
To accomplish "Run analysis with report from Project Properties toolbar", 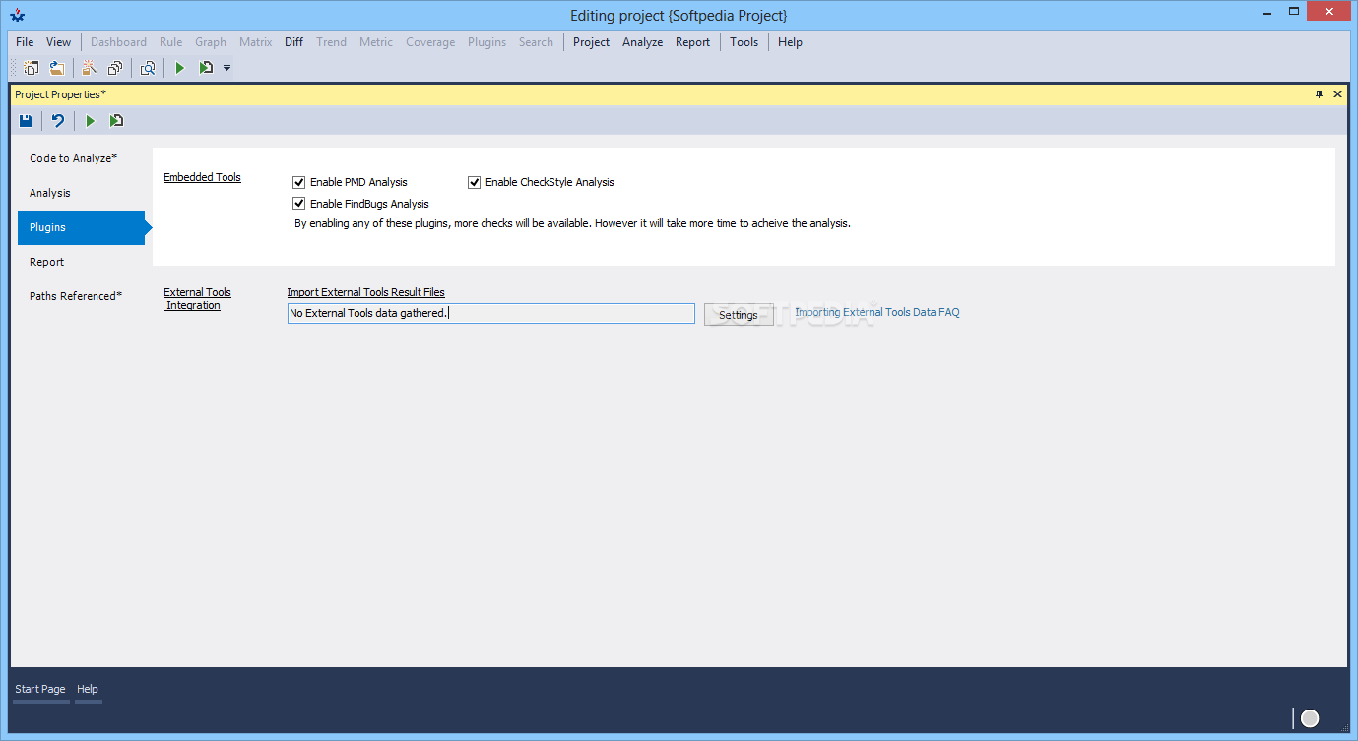I will point(116,121).
